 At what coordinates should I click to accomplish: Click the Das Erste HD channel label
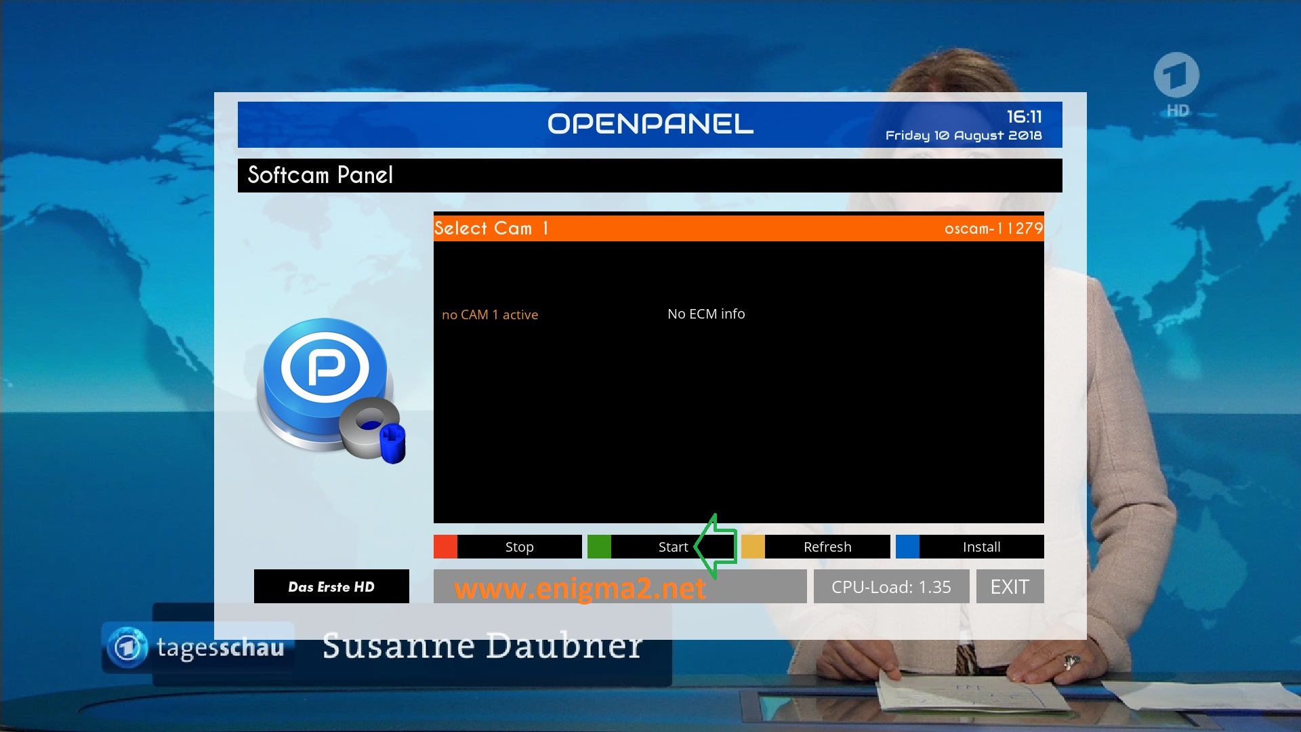coord(331,586)
